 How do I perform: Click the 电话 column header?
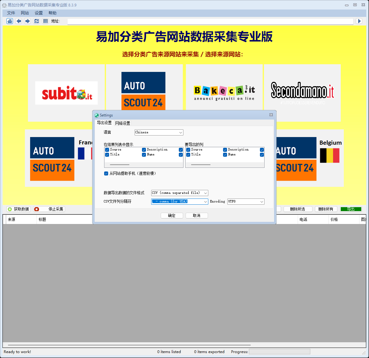click(x=313, y=219)
